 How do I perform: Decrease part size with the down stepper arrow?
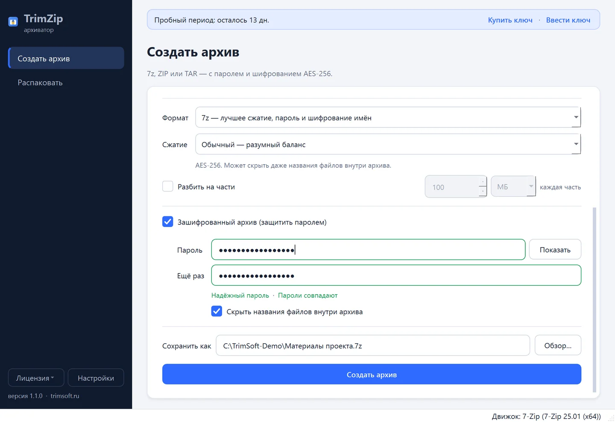coord(483,192)
